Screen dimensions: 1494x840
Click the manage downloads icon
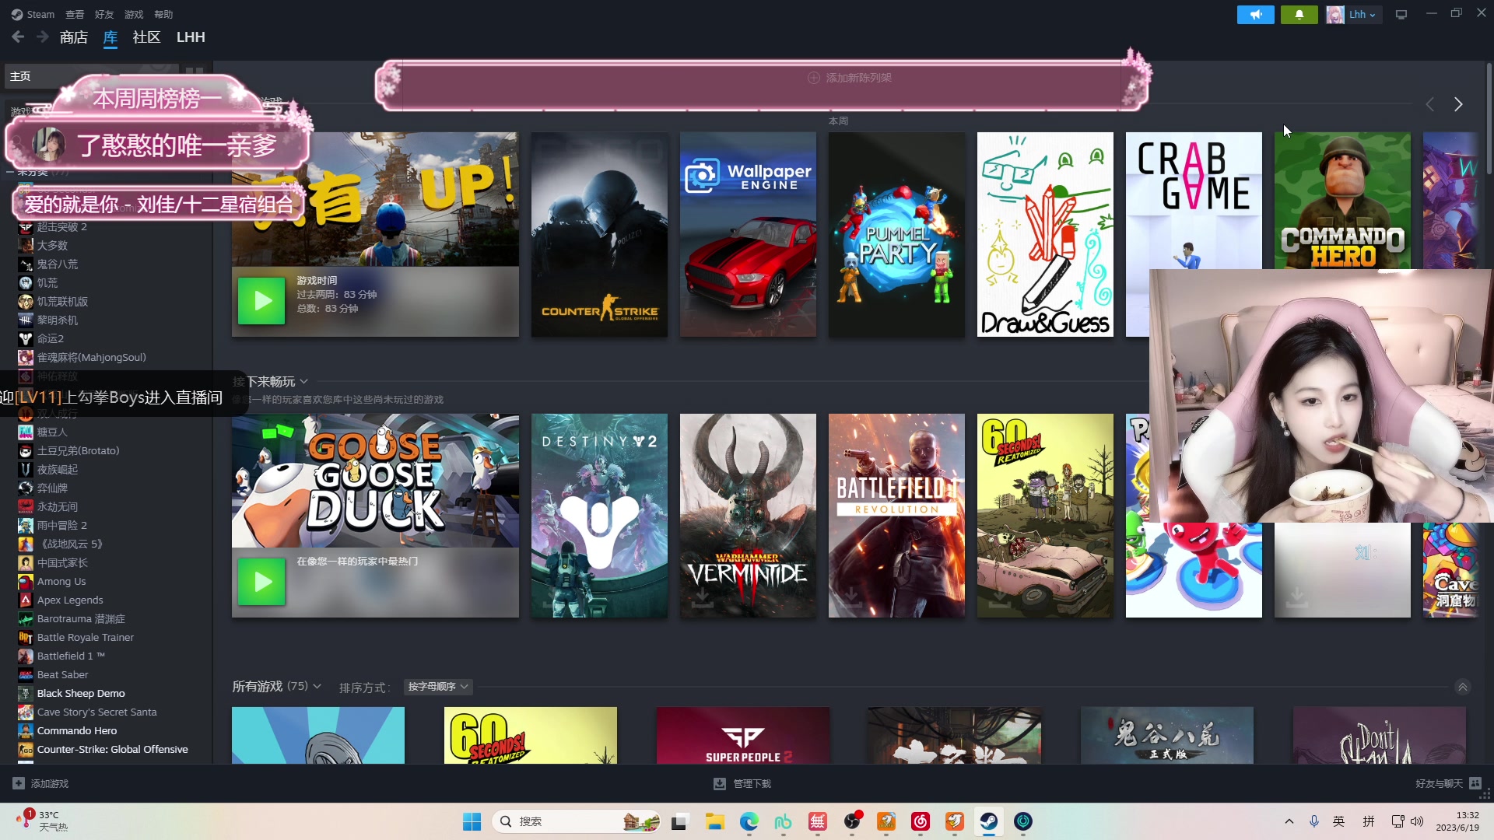(720, 783)
